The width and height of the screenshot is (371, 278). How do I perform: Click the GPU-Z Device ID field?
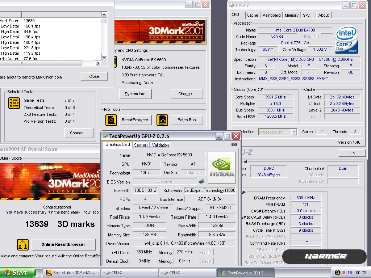[x=145, y=190]
